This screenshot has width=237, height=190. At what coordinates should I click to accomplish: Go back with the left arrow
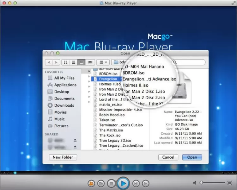49,62
